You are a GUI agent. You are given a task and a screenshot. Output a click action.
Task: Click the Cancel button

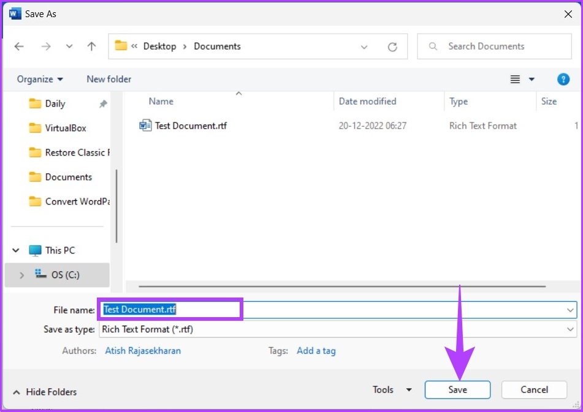click(533, 390)
